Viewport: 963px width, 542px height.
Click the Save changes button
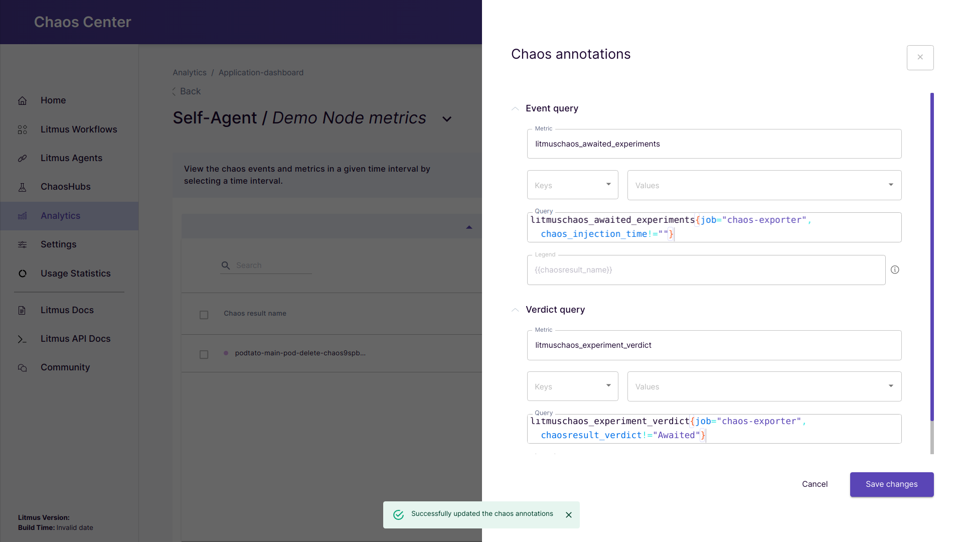click(x=891, y=484)
